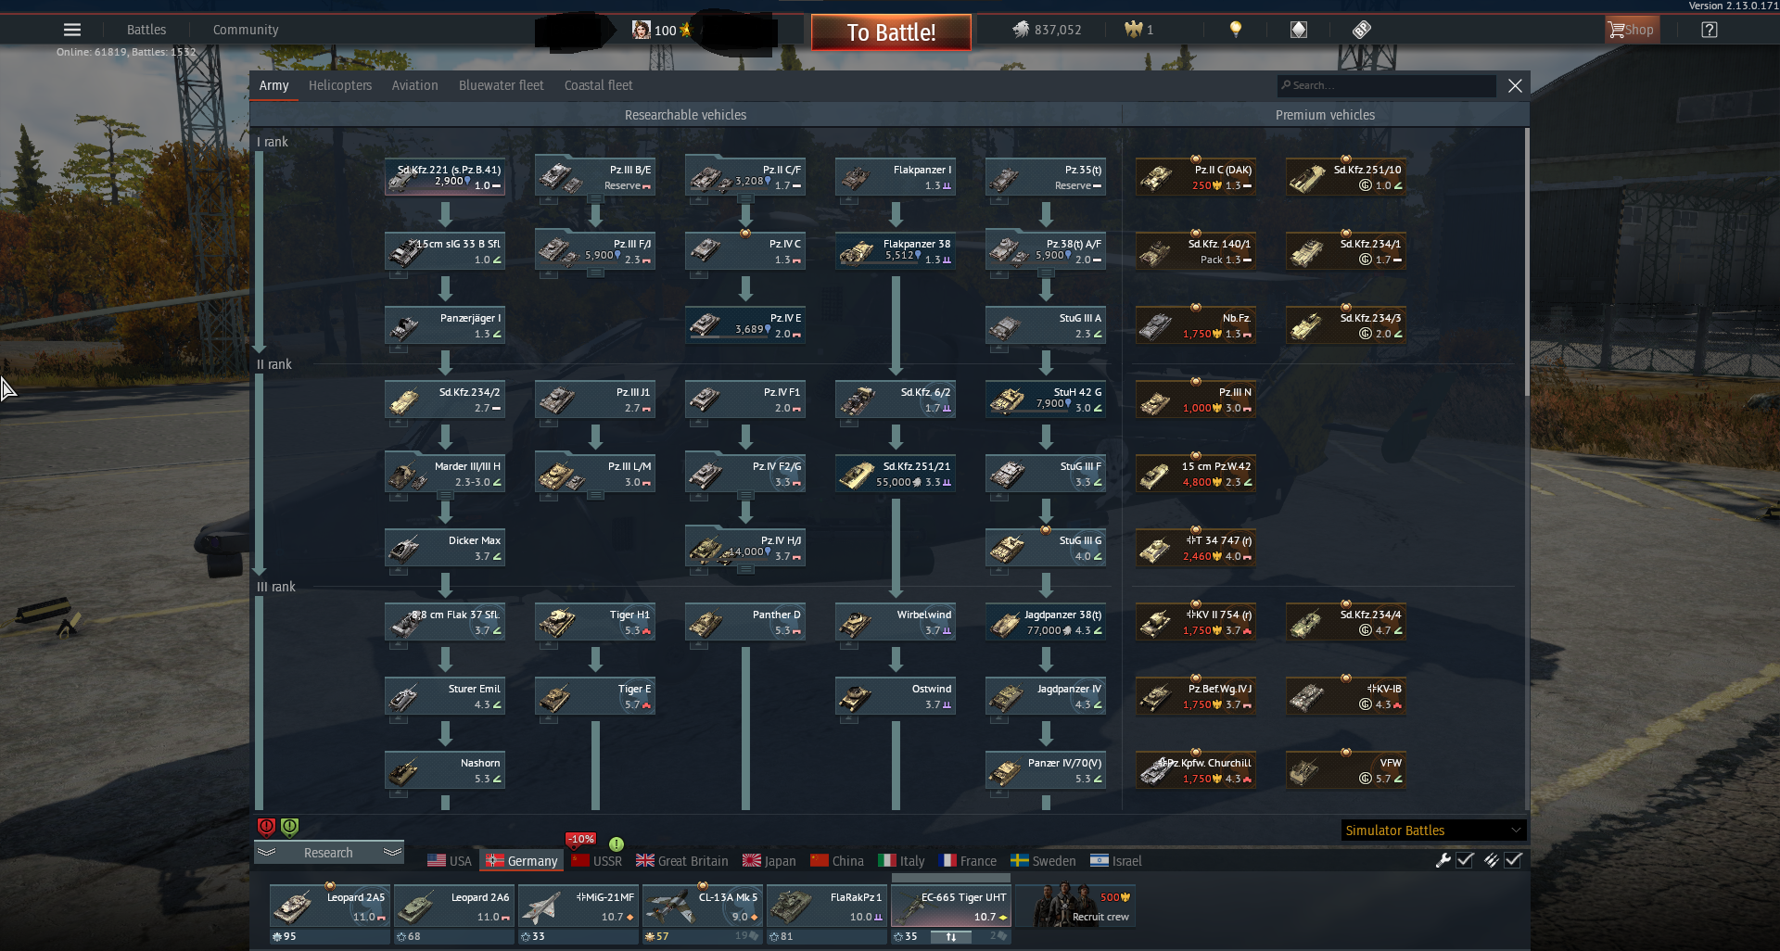1780x951 pixels.
Task: Expand the Simulator Battles game mode dropdown
Action: click(x=1433, y=831)
